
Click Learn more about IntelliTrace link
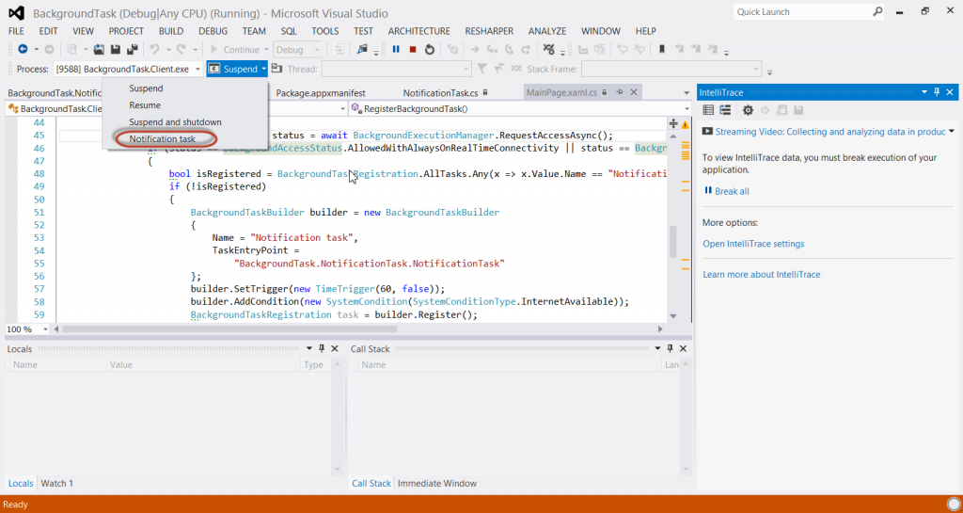761,275
